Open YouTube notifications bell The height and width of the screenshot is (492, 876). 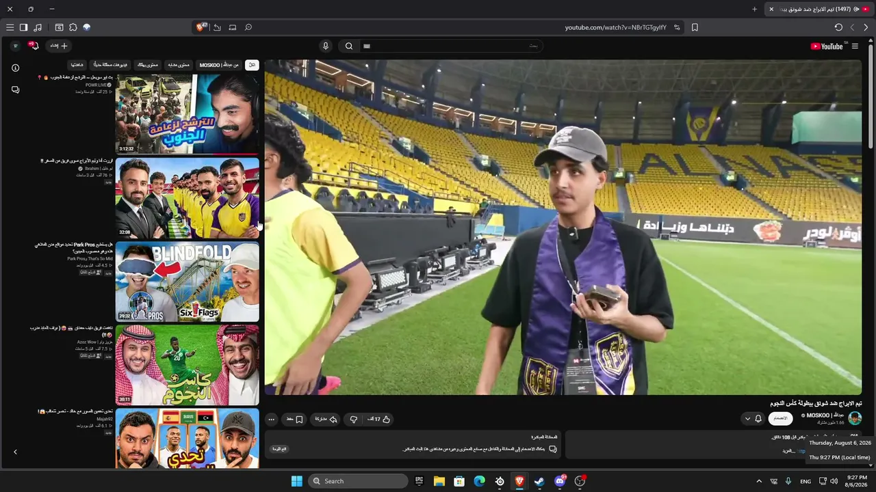pos(34,46)
